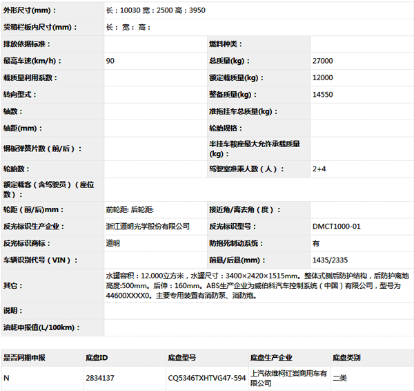The width and height of the screenshot is (414, 391).
Task: Select the reflective marking model DMCT1000-01
Action: (x=336, y=226)
